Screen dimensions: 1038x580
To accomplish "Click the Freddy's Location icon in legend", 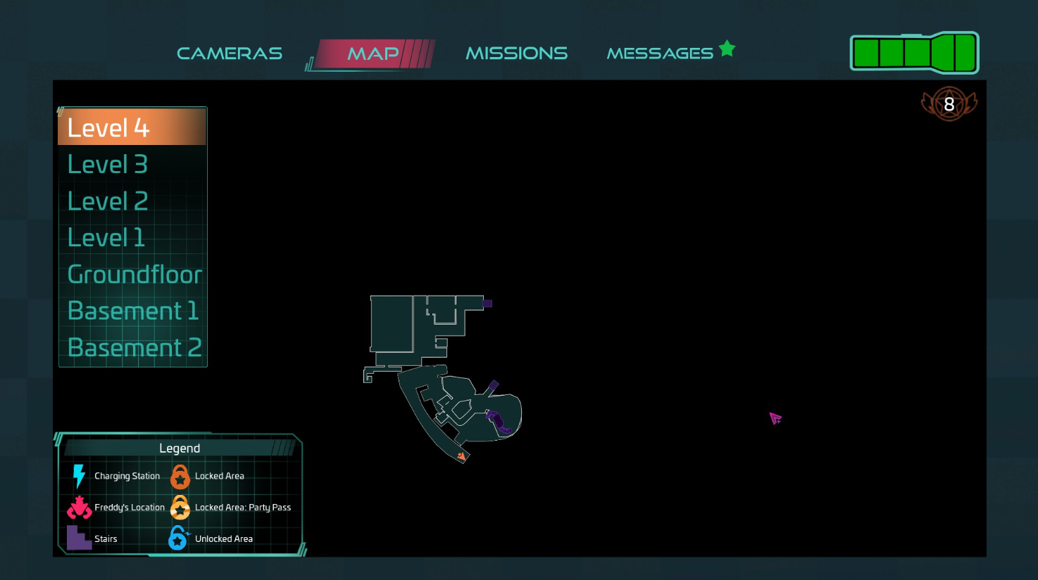I will coord(79,507).
